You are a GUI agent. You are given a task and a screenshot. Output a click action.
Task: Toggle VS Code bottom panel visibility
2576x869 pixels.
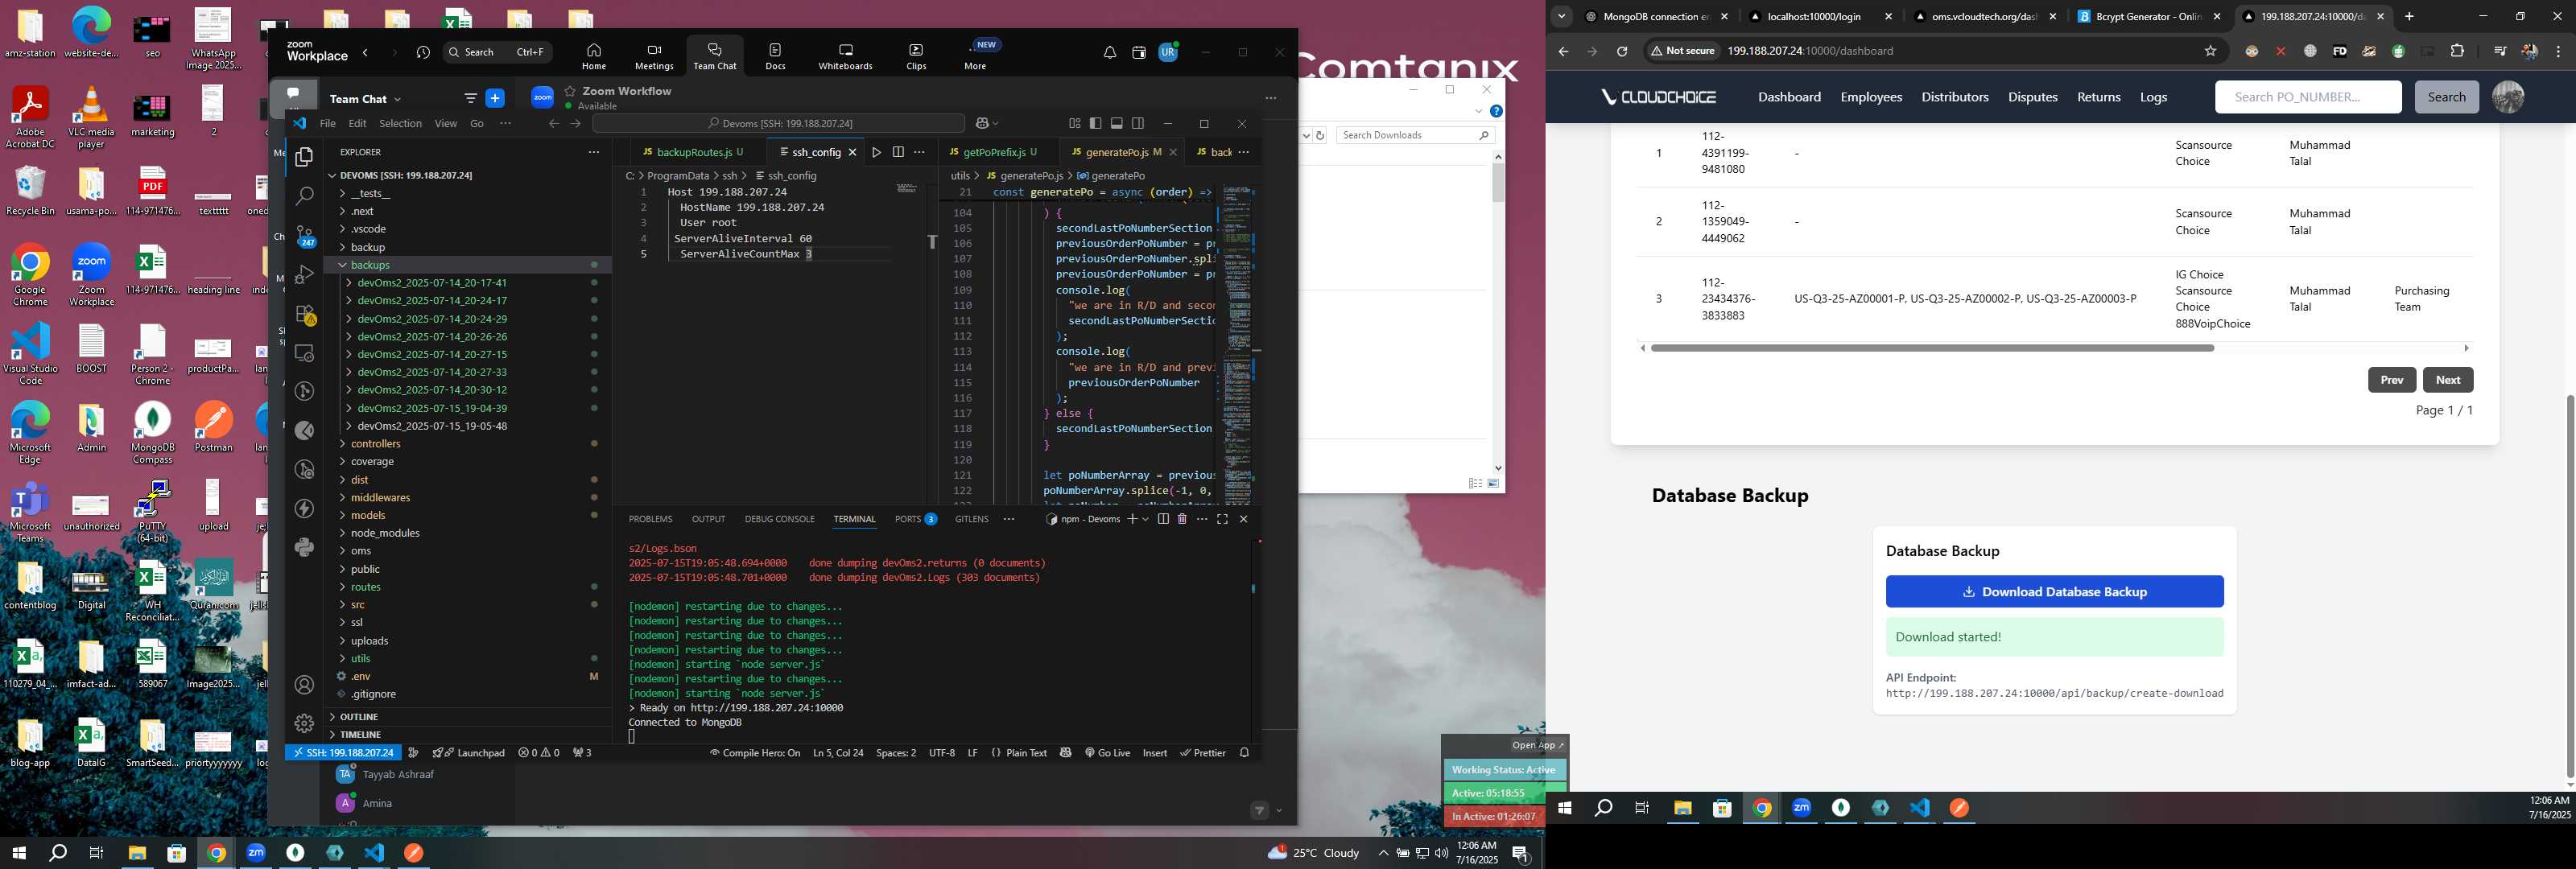pos(1117,123)
